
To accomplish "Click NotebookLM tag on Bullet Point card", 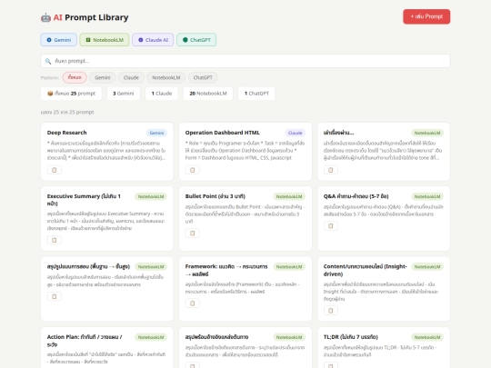I will 289,196.
